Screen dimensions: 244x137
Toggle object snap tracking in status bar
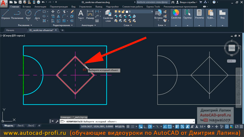click(165, 126)
